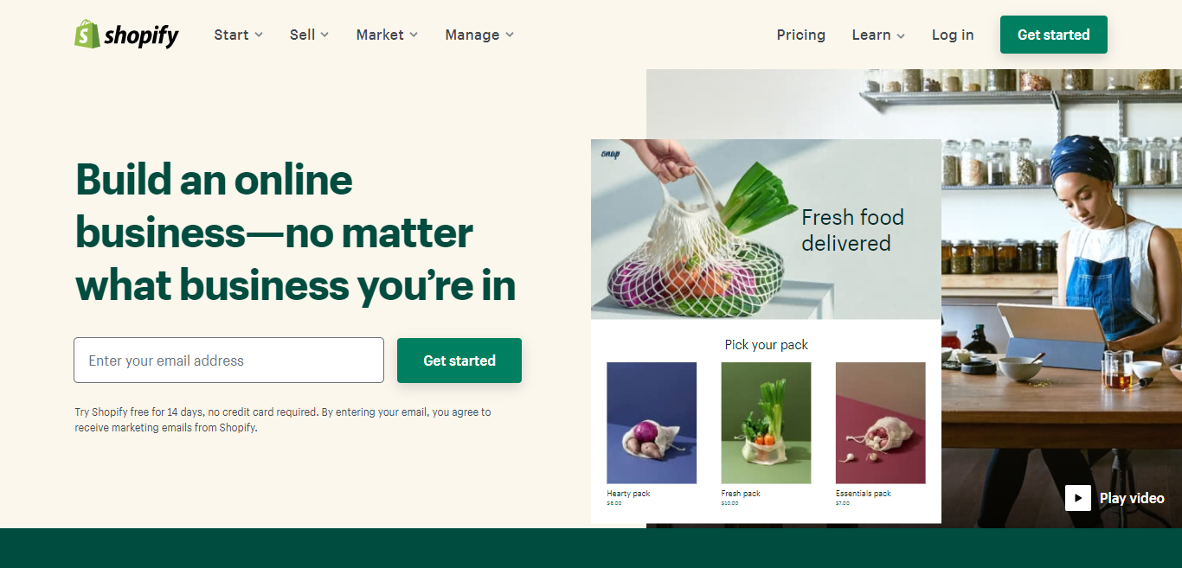Viewport: 1182px width, 568px height.
Task: Expand the Start dropdown menu
Action: click(x=239, y=35)
